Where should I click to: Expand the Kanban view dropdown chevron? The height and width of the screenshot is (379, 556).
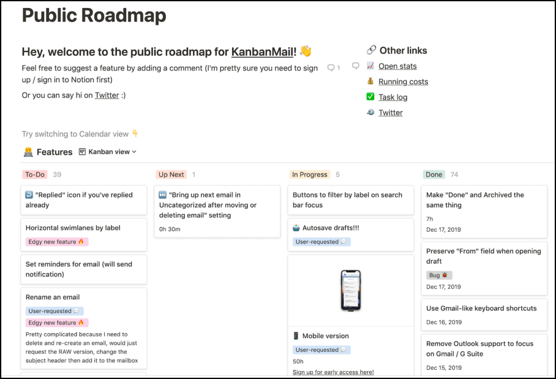(x=134, y=152)
